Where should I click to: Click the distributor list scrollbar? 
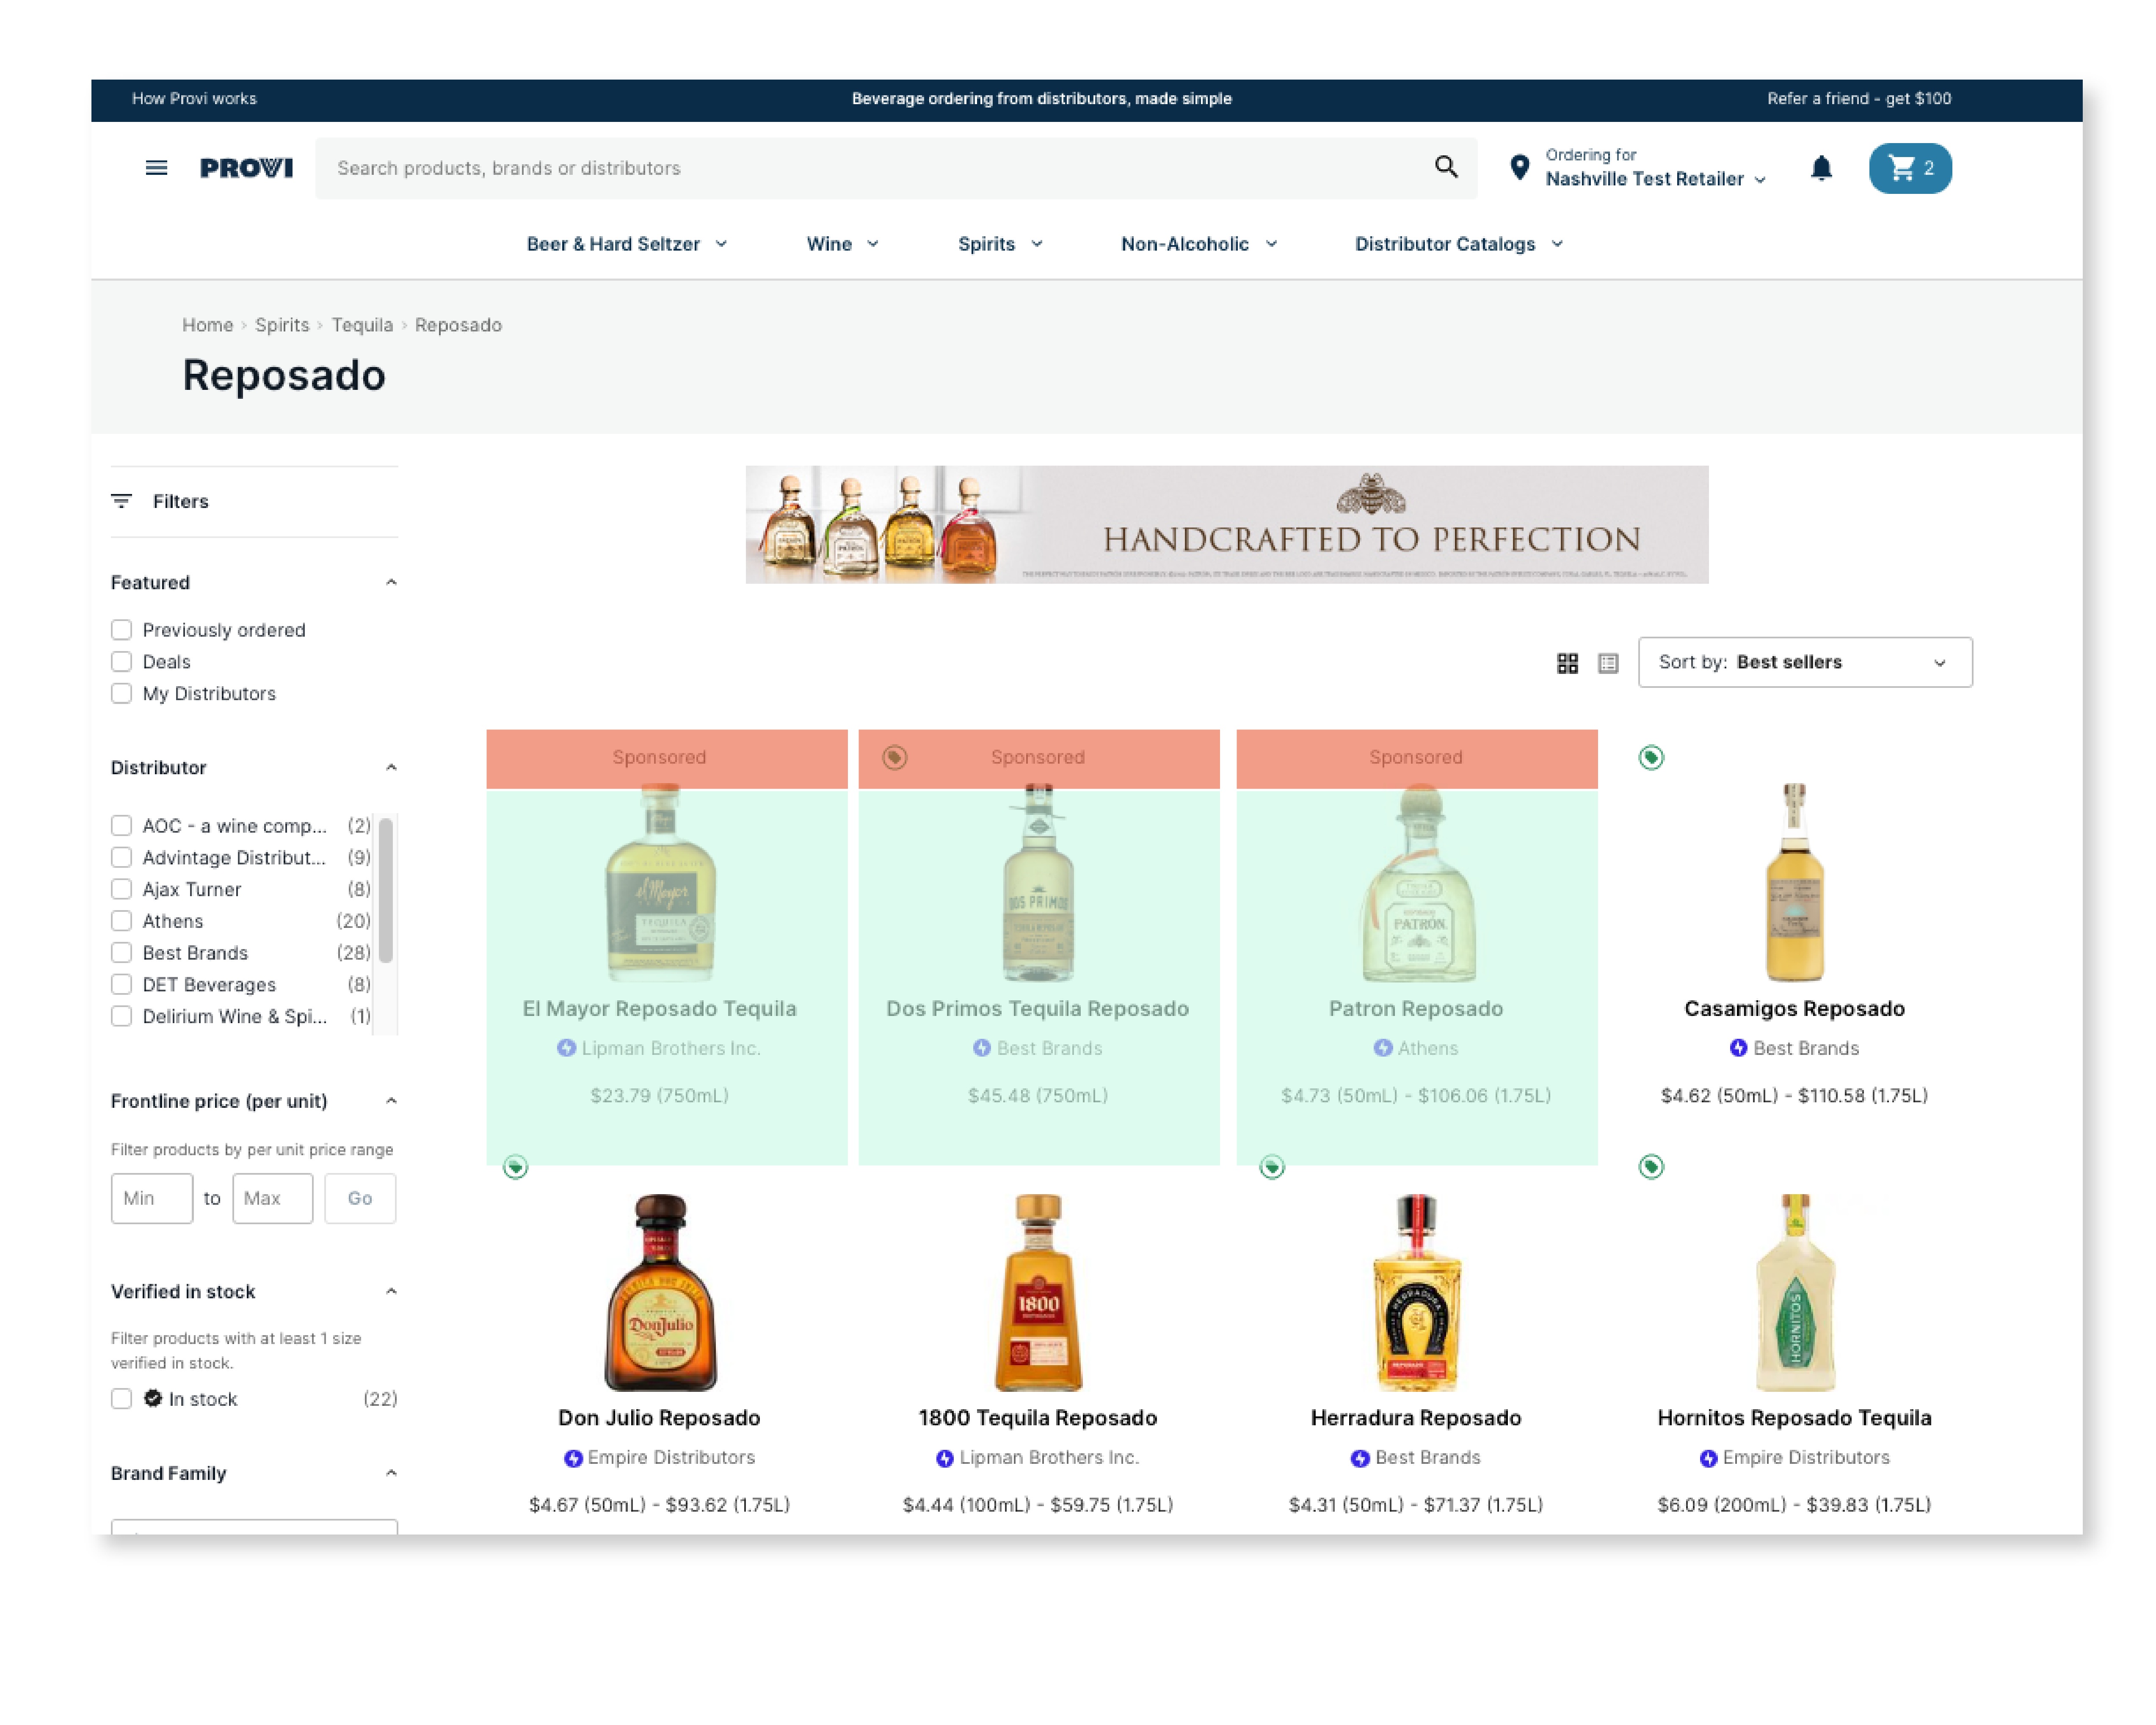click(x=386, y=891)
